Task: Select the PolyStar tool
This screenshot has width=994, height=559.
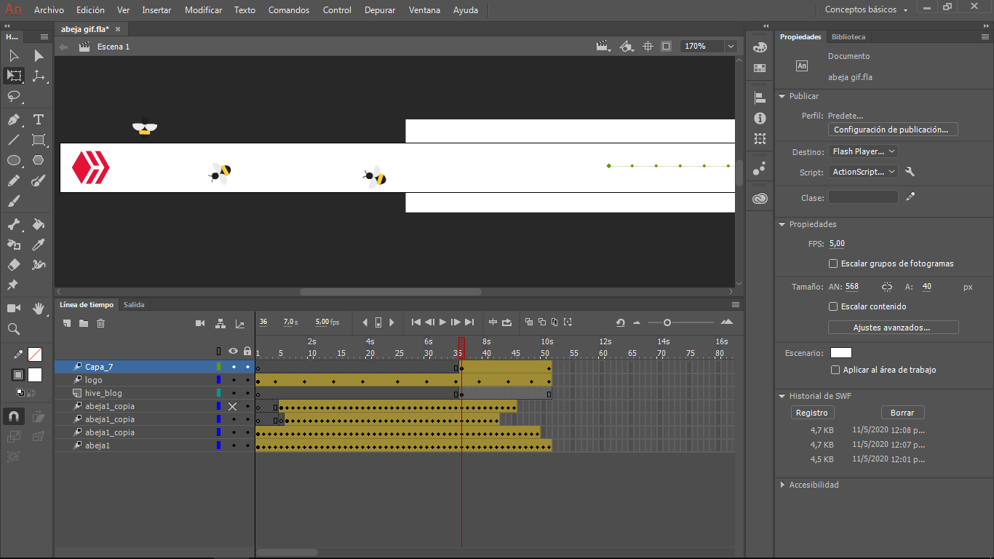Action: tap(39, 160)
